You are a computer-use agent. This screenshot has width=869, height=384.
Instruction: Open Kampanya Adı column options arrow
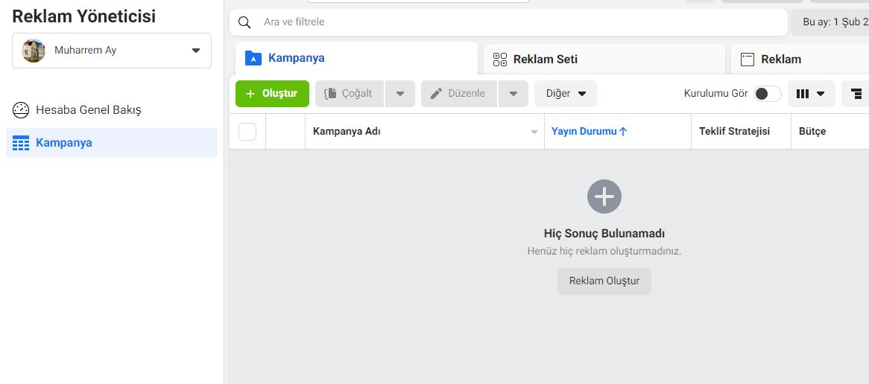(534, 132)
